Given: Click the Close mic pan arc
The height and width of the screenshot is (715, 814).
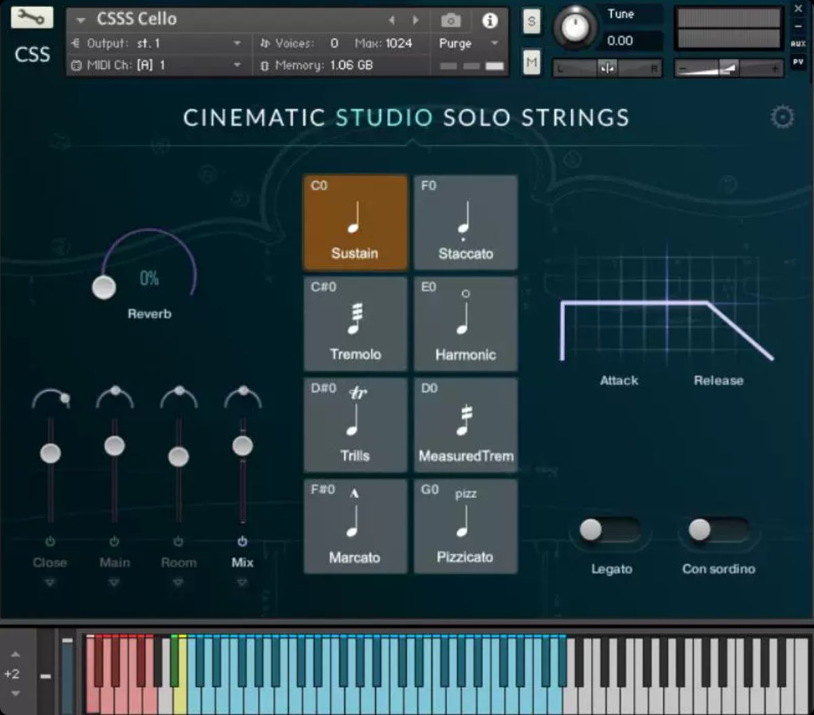Looking at the screenshot, I should tap(50, 398).
